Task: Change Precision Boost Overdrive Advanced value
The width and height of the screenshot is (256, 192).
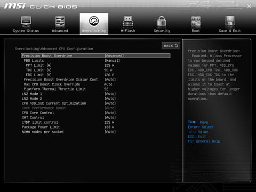Action: tap(114, 56)
